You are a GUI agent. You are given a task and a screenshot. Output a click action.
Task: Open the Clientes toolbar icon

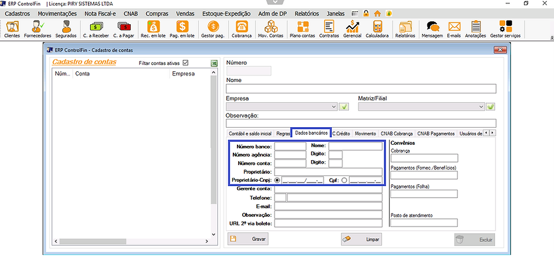coord(12,29)
